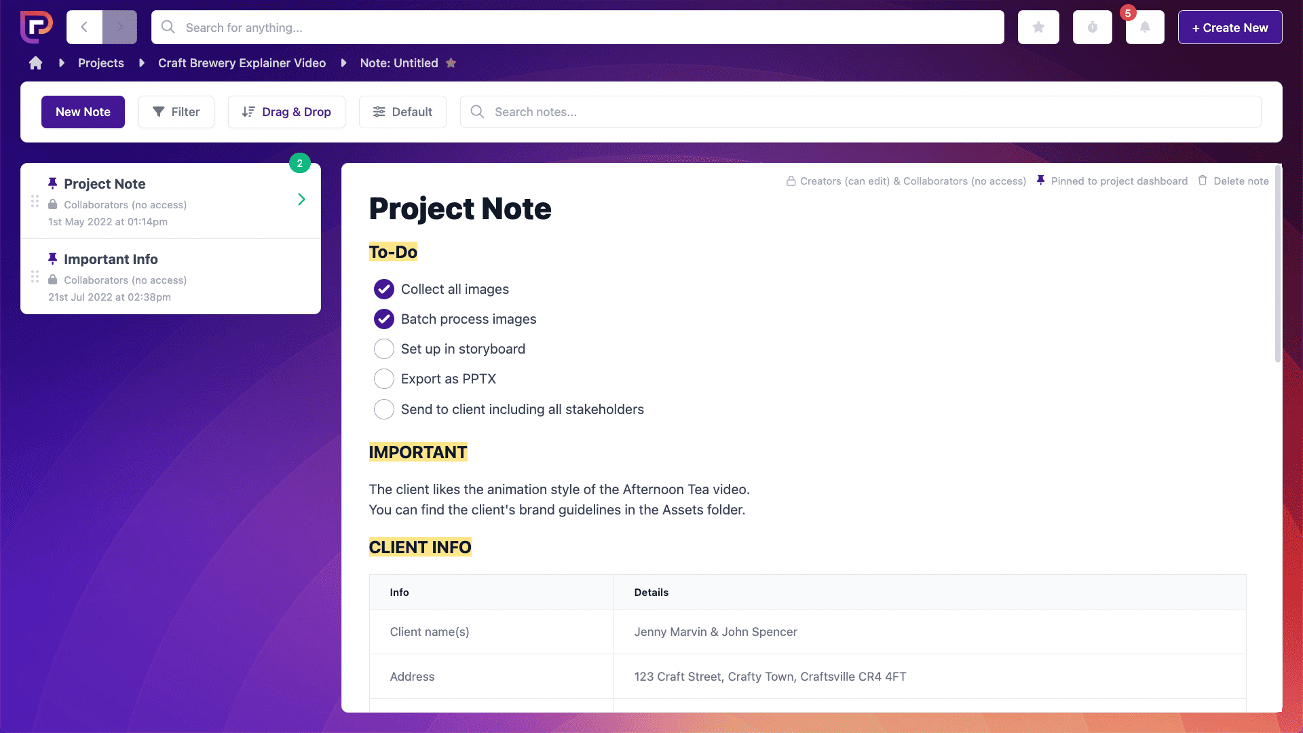
Task: Click the back navigation arrow
Action: [x=84, y=27]
